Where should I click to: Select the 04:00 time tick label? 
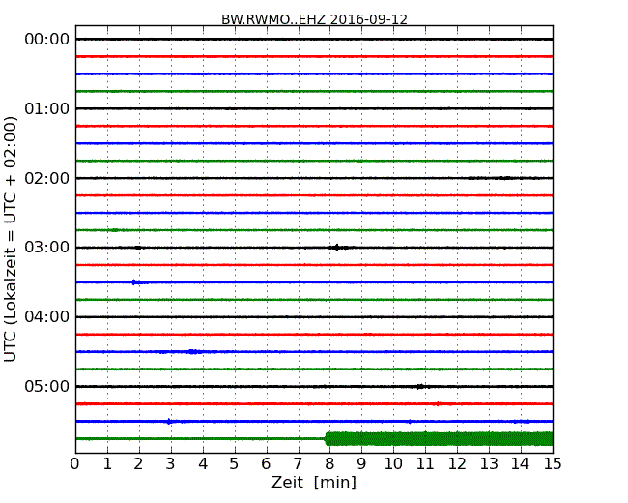click(47, 317)
